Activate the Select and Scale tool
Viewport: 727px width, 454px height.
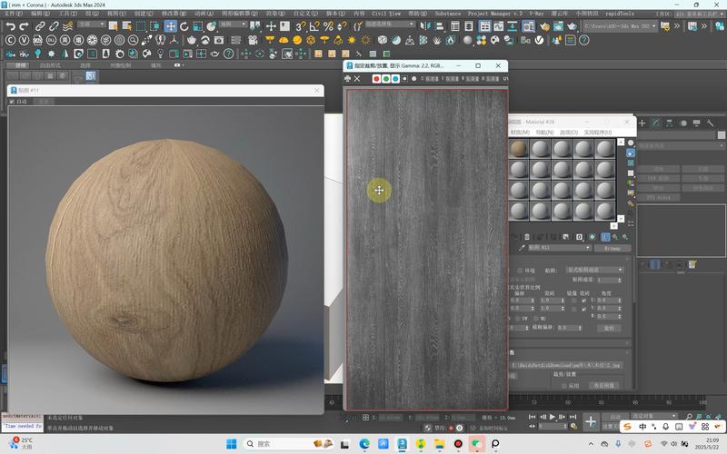click(x=197, y=26)
